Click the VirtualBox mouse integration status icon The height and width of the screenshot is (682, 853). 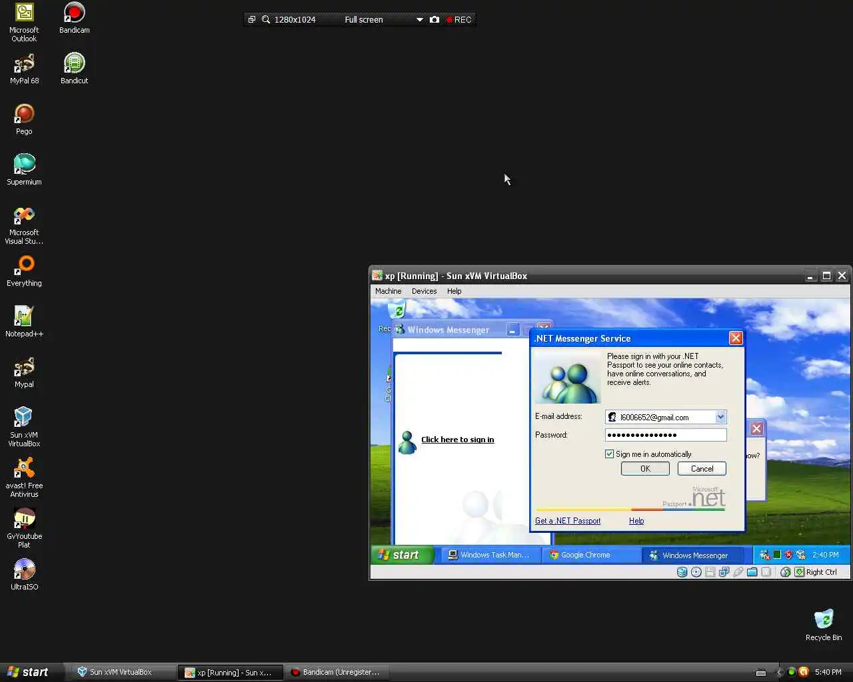pyautogui.click(x=785, y=572)
